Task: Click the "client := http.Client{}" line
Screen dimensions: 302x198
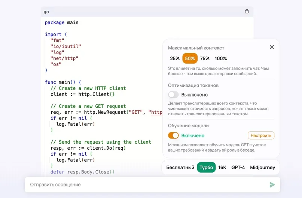Action: coord(83,94)
